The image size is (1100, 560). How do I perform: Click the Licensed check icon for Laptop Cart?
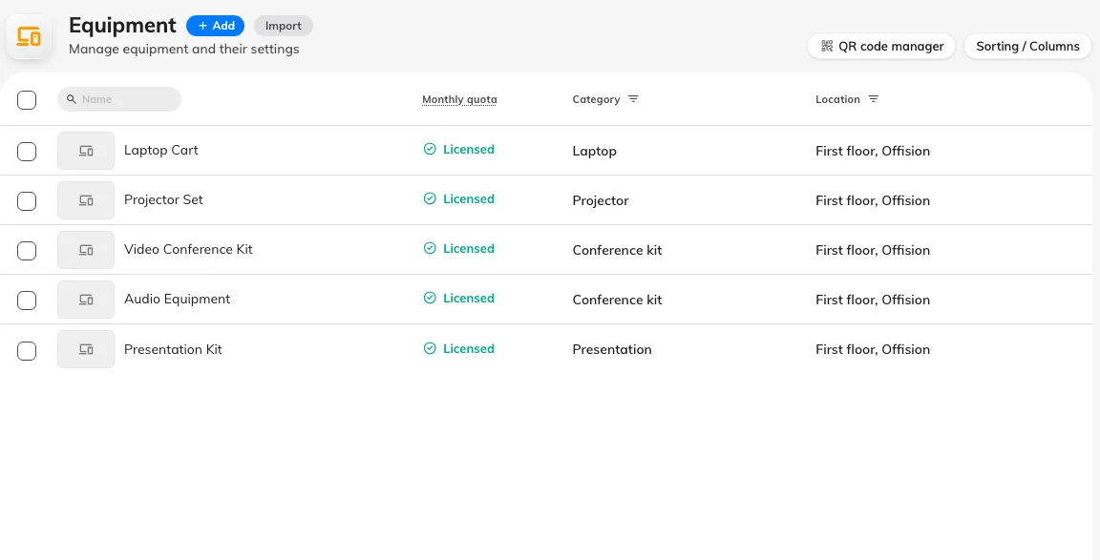(430, 149)
